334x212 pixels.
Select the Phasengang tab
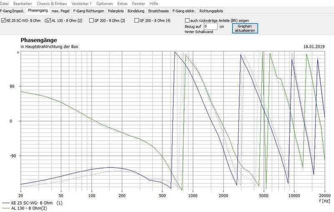pos(38,10)
